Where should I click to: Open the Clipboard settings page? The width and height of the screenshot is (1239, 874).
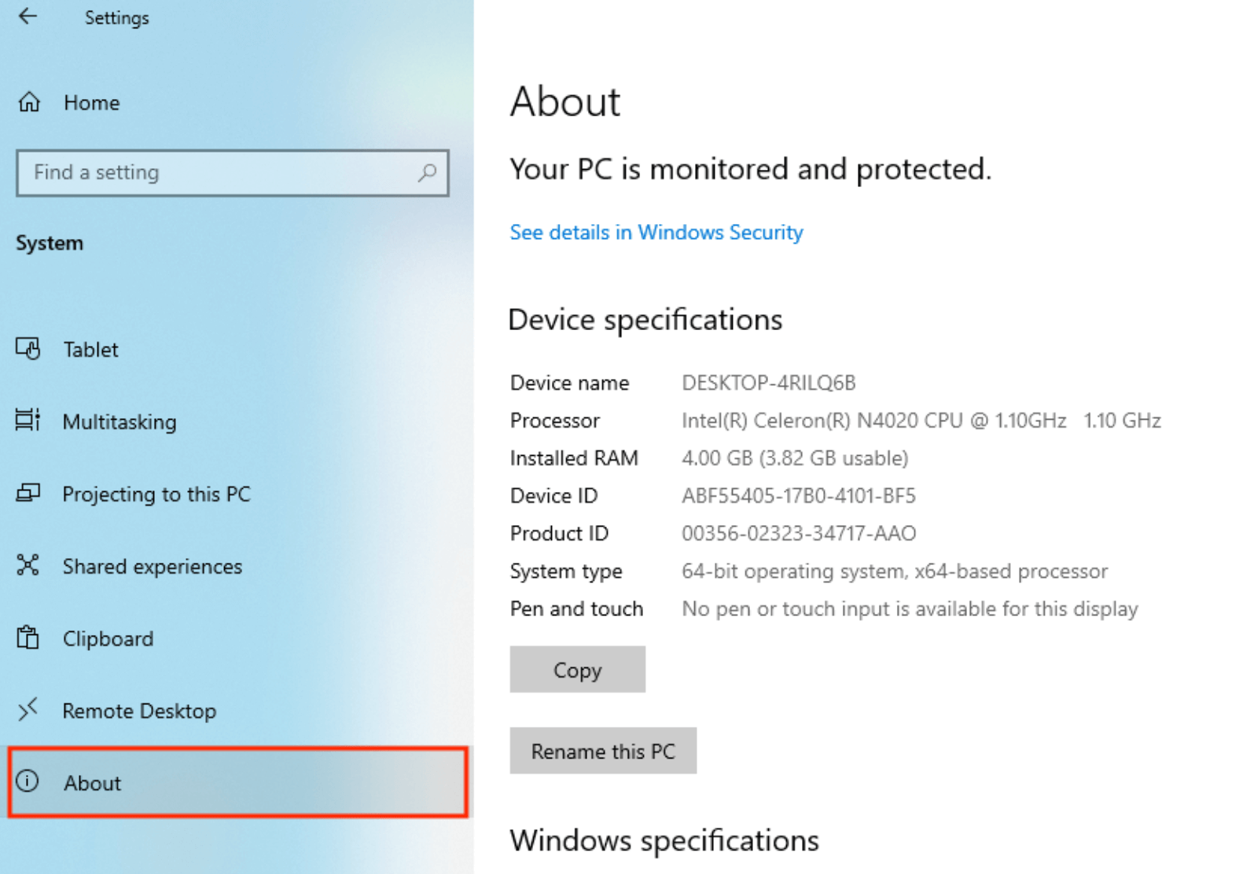pyautogui.click(x=107, y=638)
